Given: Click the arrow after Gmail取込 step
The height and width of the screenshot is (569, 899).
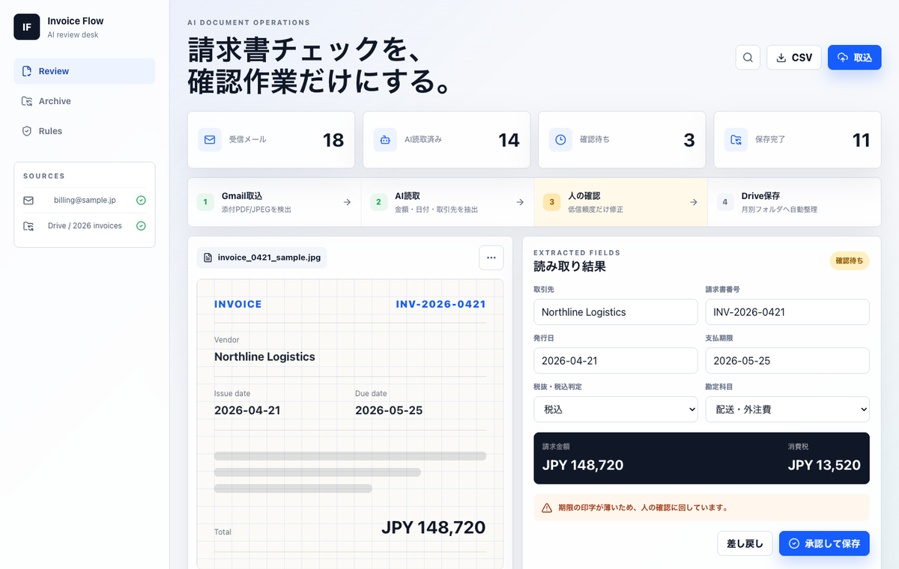Looking at the screenshot, I should coord(347,202).
